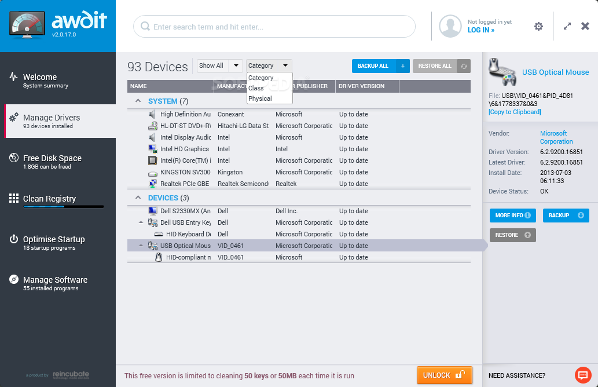Click Copy to Clipboard link
This screenshot has width=598, height=387.
point(515,112)
